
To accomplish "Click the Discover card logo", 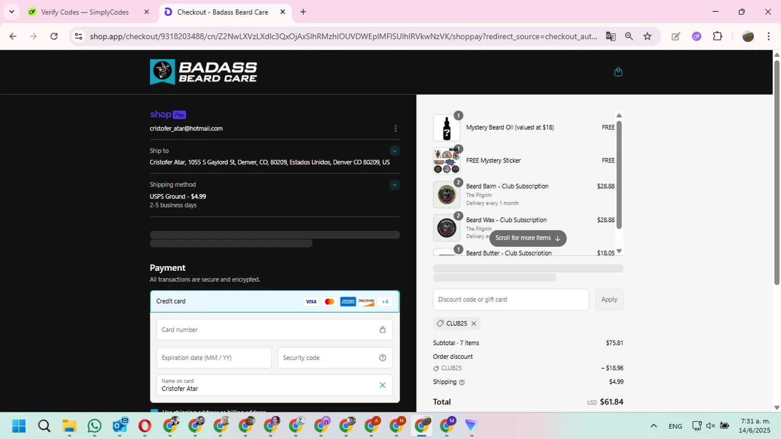I will pos(366,302).
